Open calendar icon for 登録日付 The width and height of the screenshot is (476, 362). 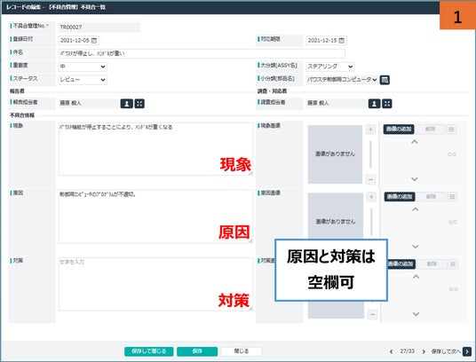[x=94, y=40]
